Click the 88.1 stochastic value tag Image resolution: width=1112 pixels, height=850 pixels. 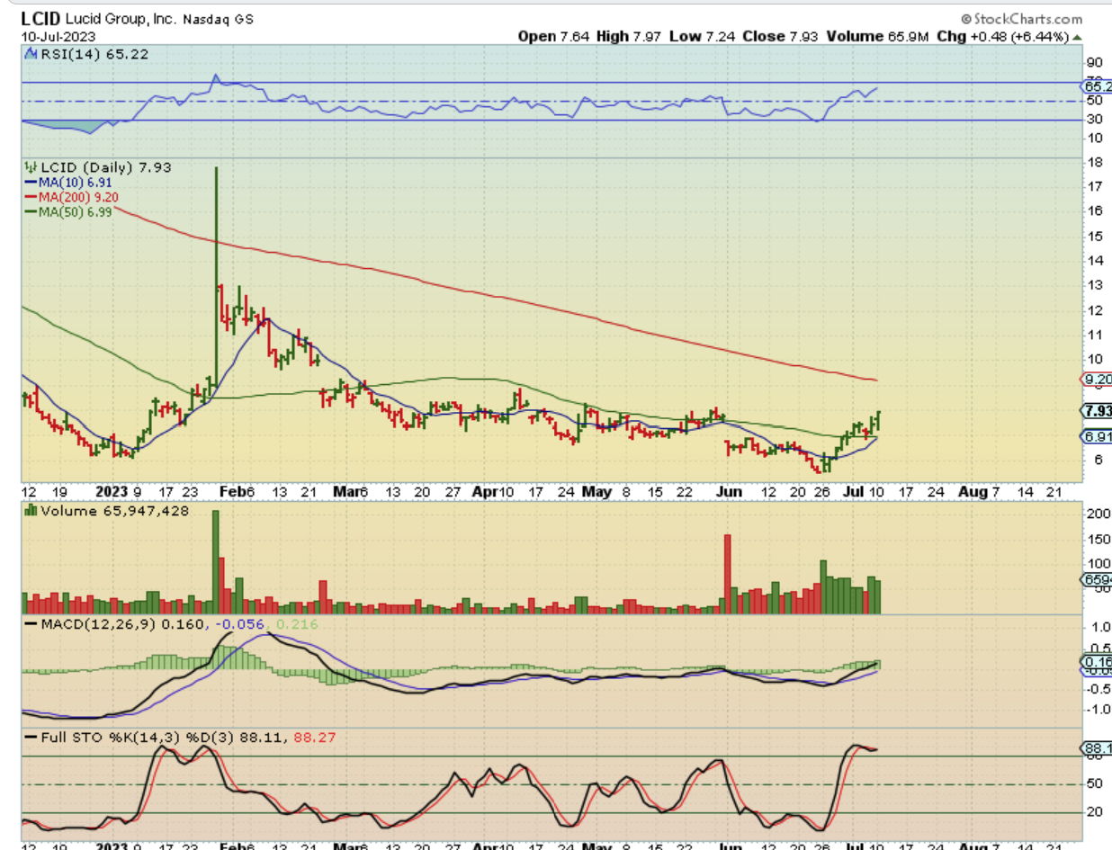coord(1096,748)
